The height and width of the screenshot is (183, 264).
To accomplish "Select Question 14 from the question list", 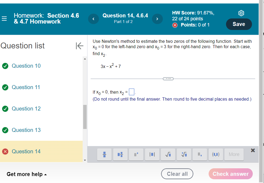I will [26, 151].
